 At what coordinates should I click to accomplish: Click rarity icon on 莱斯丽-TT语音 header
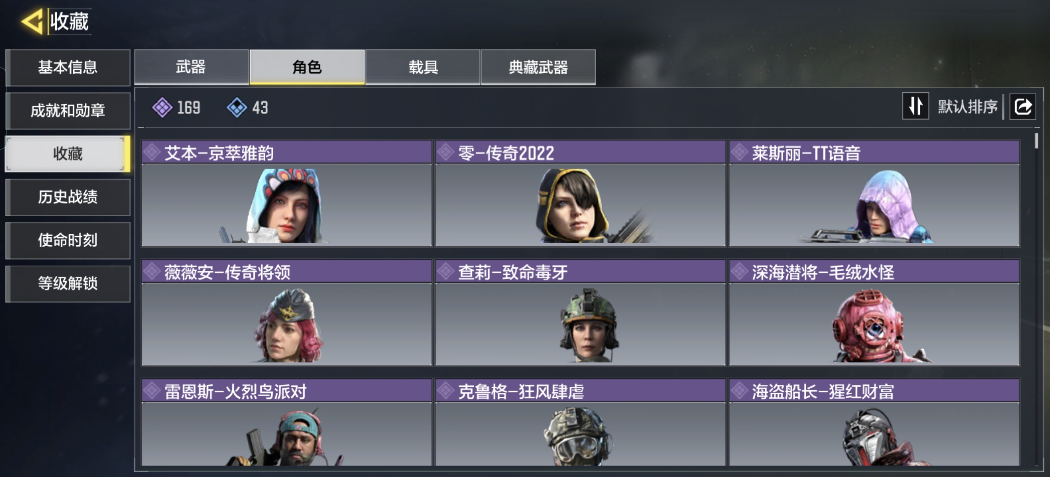(739, 152)
